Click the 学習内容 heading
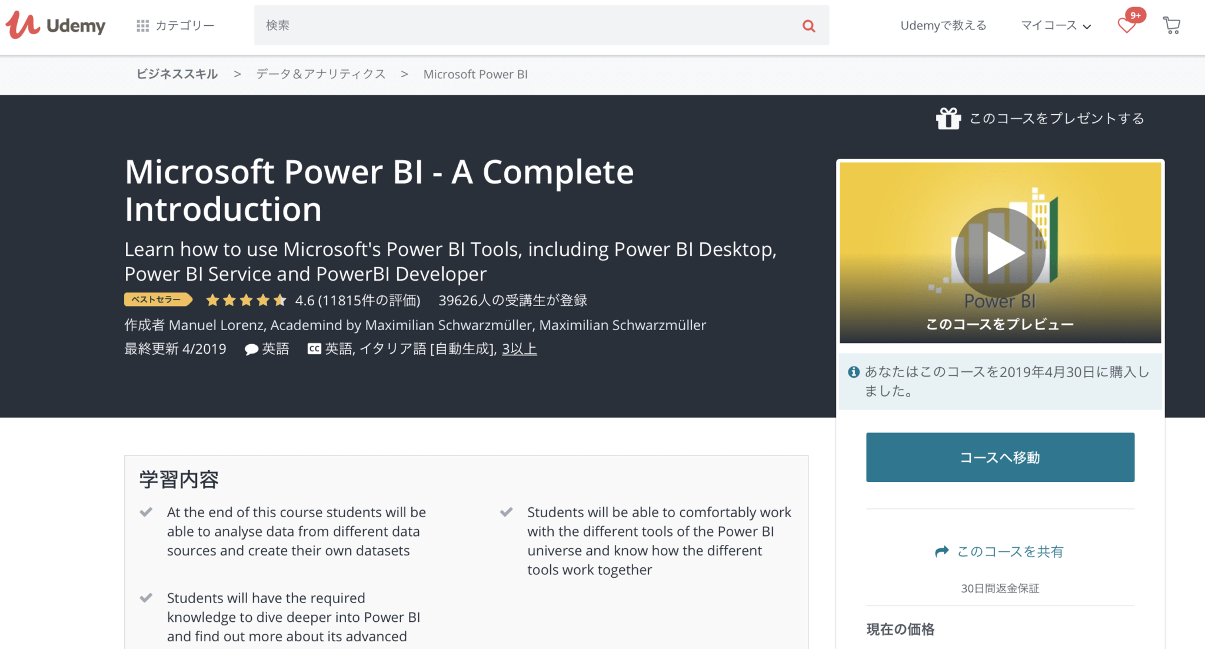This screenshot has width=1205, height=649. pyautogui.click(x=179, y=480)
